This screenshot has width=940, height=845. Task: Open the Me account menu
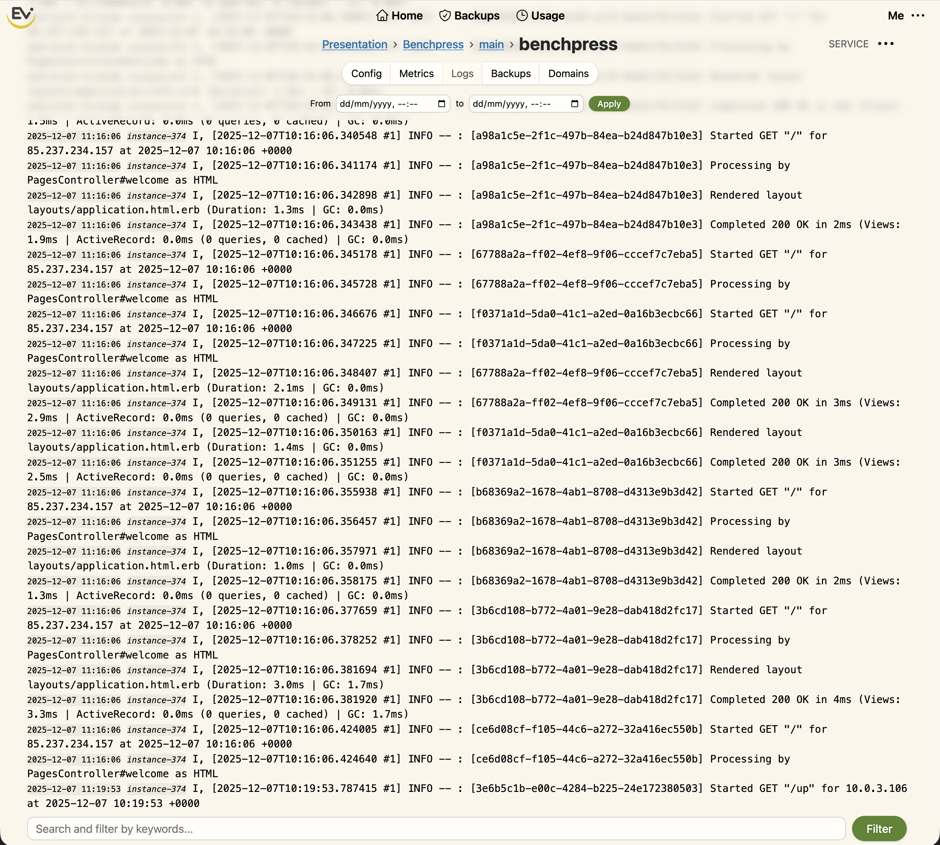(x=895, y=16)
